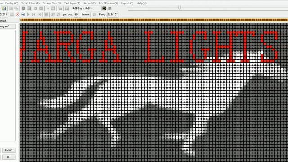Click the dark round circle toolbar icon

pos(23,9)
